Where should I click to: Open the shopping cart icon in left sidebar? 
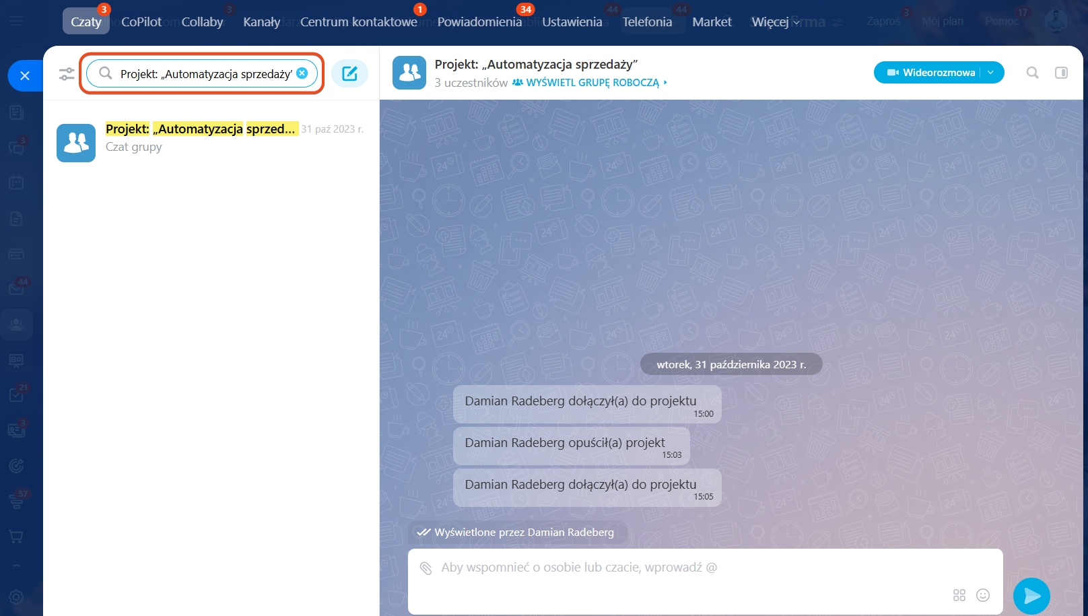coord(16,536)
